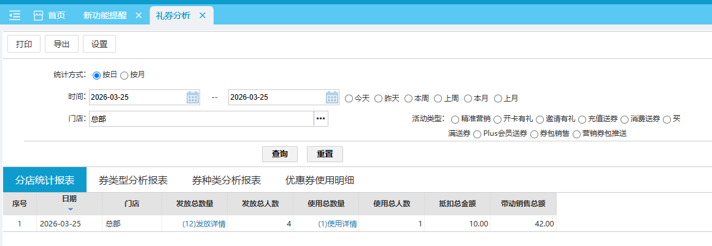This screenshot has height=246, width=712.
Task: Select Plus会员送券 activity type
Action: click(x=477, y=134)
